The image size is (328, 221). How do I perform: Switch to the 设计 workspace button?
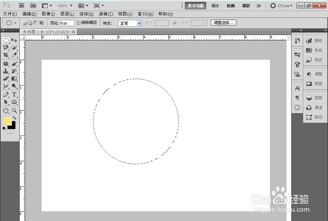215,6
